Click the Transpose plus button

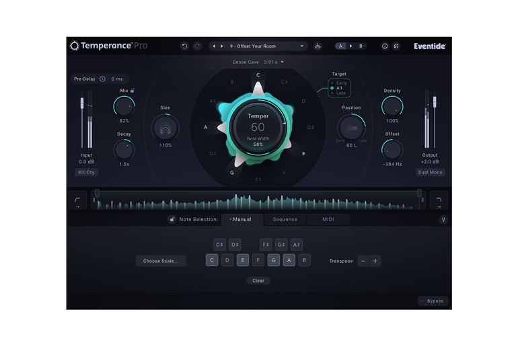pos(375,261)
